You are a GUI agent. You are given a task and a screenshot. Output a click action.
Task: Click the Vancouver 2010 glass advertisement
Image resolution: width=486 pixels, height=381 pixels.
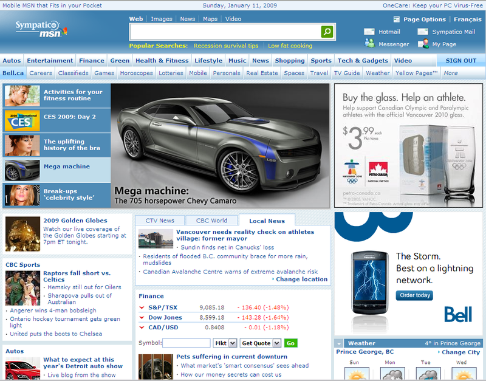click(408, 145)
